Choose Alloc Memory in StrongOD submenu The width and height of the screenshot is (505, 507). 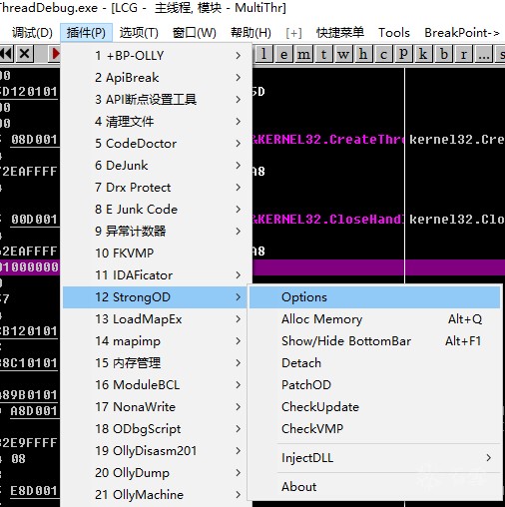pyautogui.click(x=374, y=319)
